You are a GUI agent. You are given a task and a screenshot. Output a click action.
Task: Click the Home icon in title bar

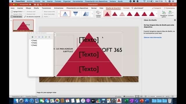pyautogui.click(x=35, y=5)
